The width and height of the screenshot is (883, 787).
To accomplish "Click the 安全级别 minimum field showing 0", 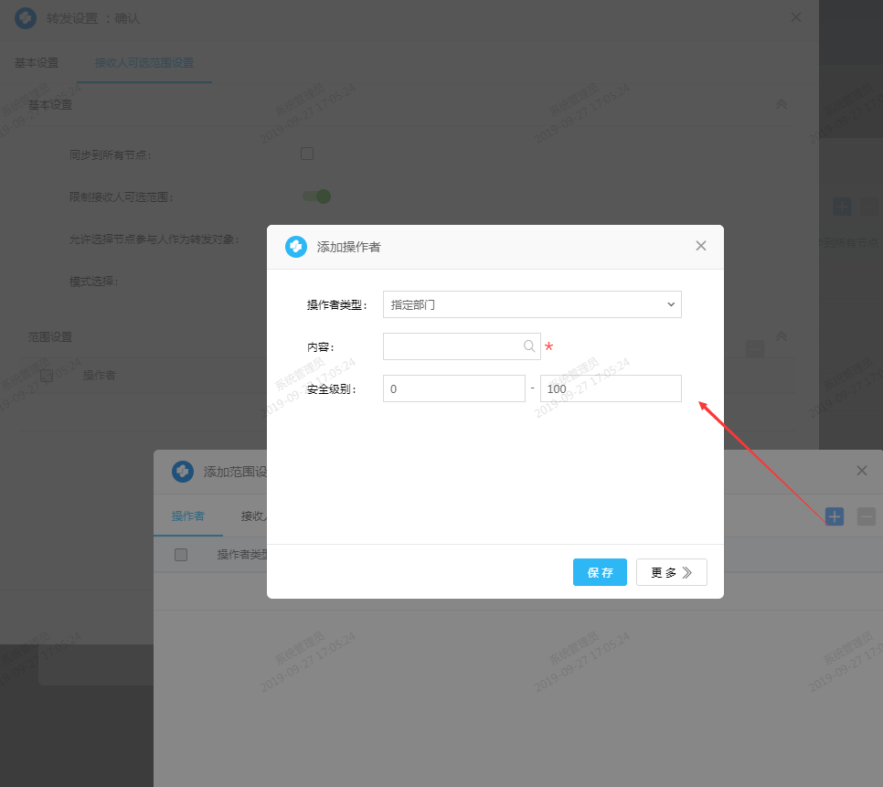I will 453,388.
